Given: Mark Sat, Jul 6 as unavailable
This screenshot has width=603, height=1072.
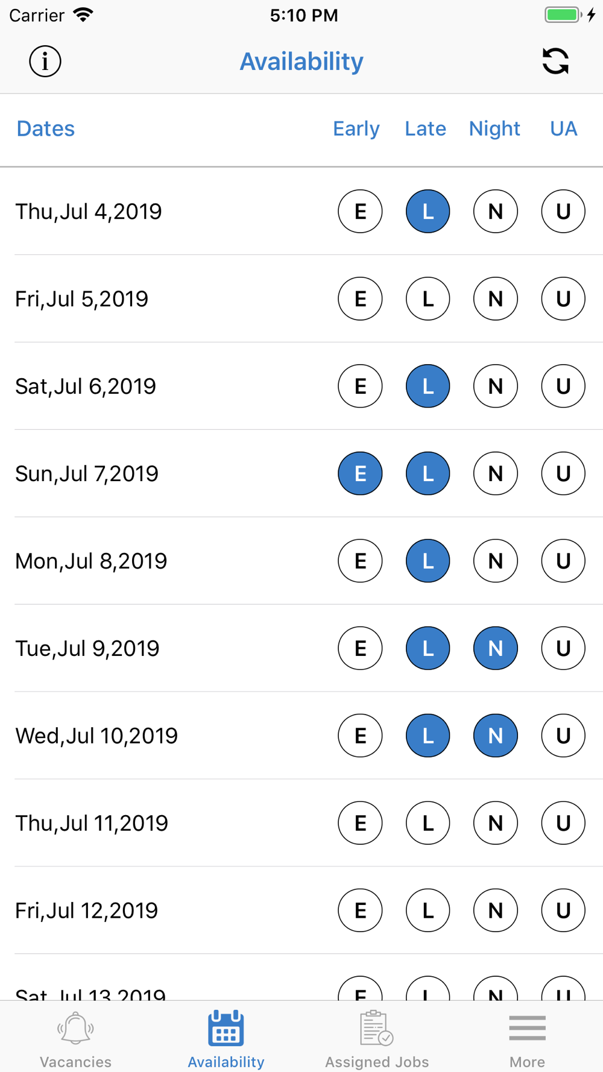Looking at the screenshot, I should (563, 386).
